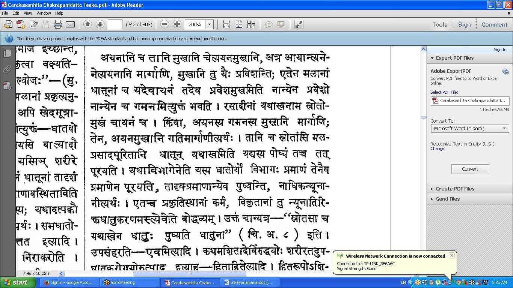This screenshot has width=513, height=288.
Task: Click the page number input field
Action: pos(115,24)
